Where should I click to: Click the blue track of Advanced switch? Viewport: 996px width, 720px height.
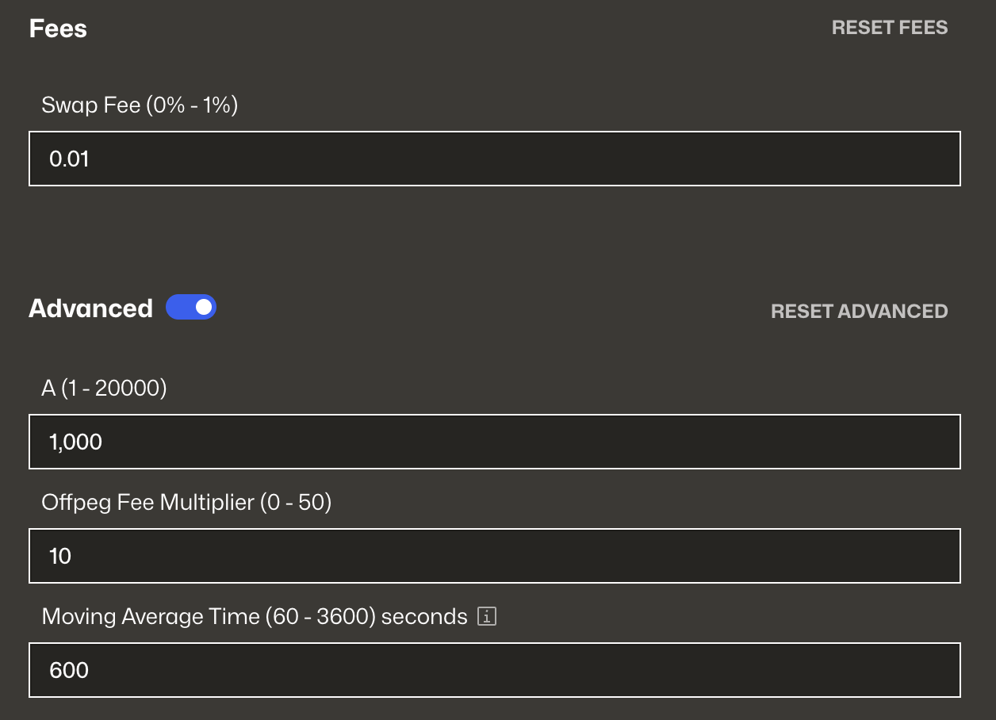(x=178, y=308)
